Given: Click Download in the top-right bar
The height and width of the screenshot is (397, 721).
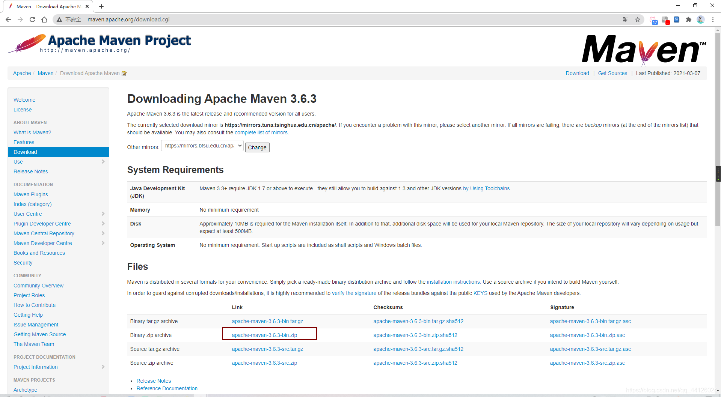Looking at the screenshot, I should 577,73.
